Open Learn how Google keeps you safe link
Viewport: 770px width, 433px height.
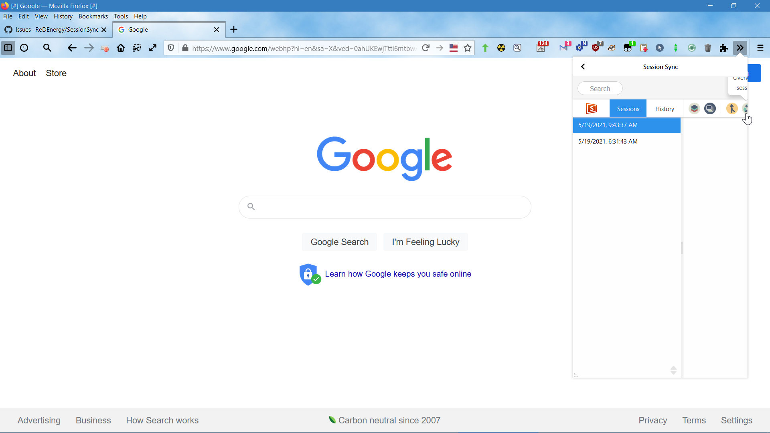[398, 274]
